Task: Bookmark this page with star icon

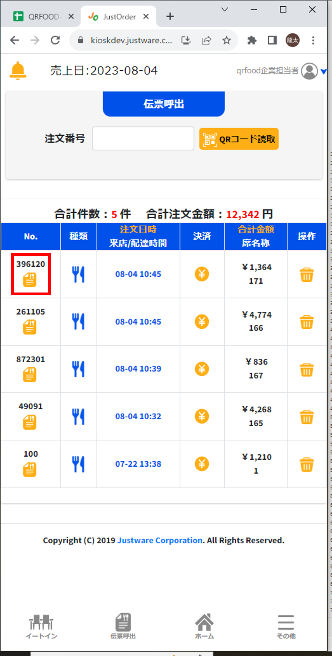Action: (x=226, y=40)
